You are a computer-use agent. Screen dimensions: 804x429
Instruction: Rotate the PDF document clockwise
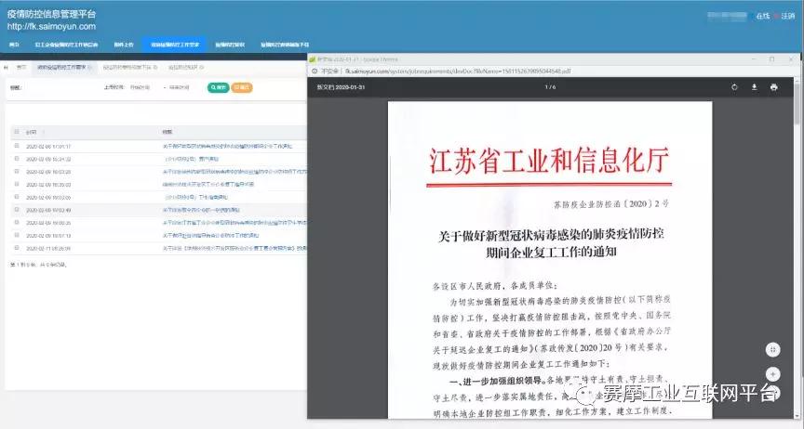coord(734,87)
